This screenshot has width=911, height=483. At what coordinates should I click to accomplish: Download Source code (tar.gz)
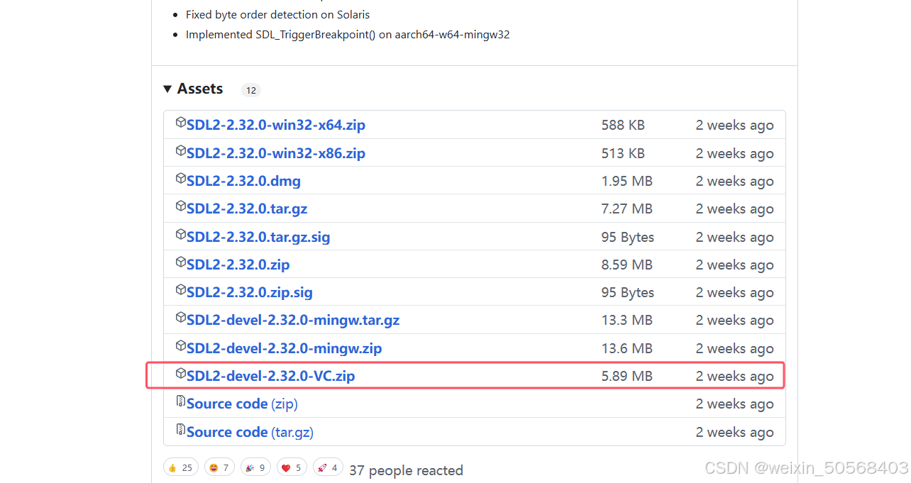tap(250, 432)
